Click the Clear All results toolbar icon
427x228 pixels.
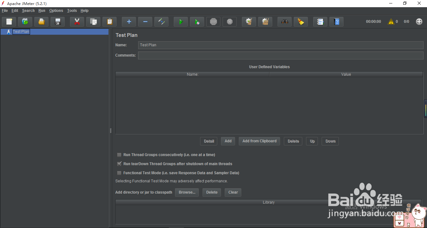265,22
